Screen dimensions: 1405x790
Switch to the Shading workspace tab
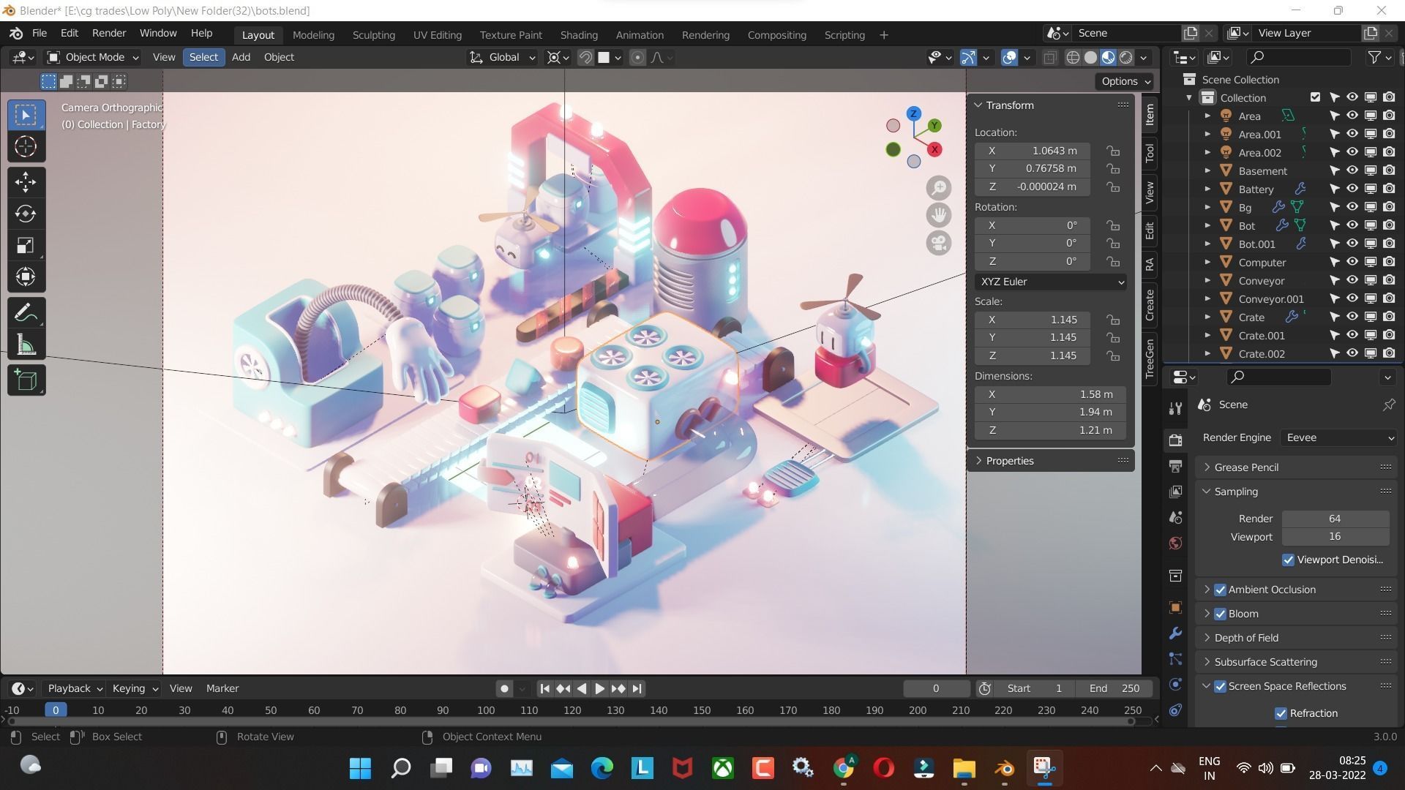pyautogui.click(x=579, y=34)
